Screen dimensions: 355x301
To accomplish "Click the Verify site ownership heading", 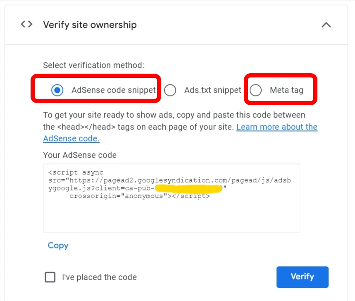I will pyautogui.click(x=90, y=25).
